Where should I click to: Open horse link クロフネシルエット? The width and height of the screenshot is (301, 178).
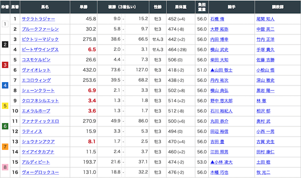40,101
